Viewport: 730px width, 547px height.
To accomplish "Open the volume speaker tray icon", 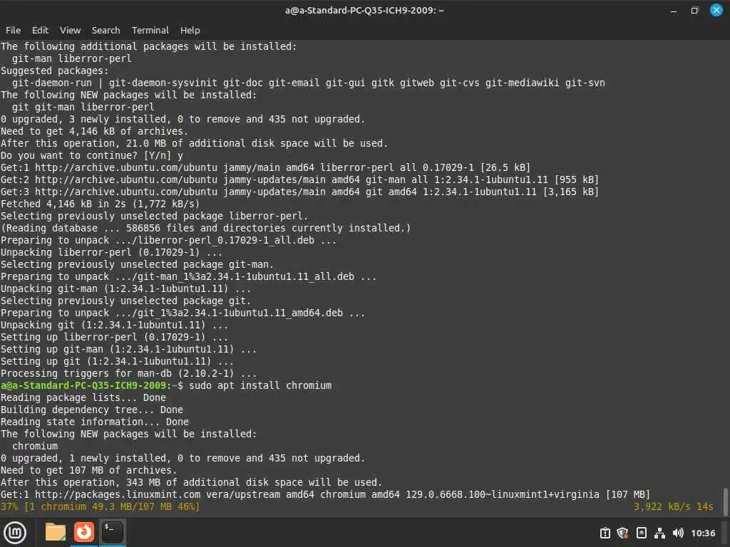I will click(x=678, y=533).
